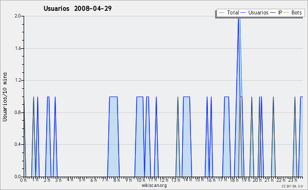The height and width of the screenshot is (190, 308).
Task: Click the dark IP spike near 21 h
Action: point(273,137)
